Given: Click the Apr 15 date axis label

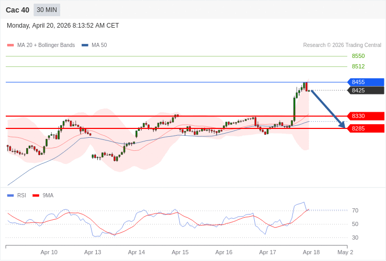Looking at the screenshot, I should pos(180,252).
